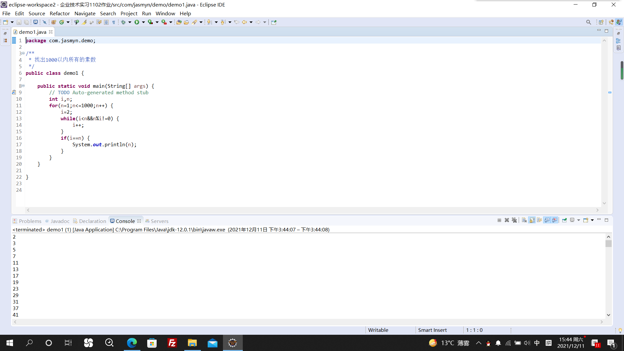The height and width of the screenshot is (351, 624).
Task: Collapse the main method fold marker
Action: [23, 86]
